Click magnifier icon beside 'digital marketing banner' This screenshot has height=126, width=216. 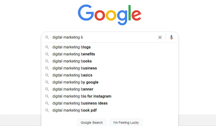pyautogui.click(x=47, y=89)
